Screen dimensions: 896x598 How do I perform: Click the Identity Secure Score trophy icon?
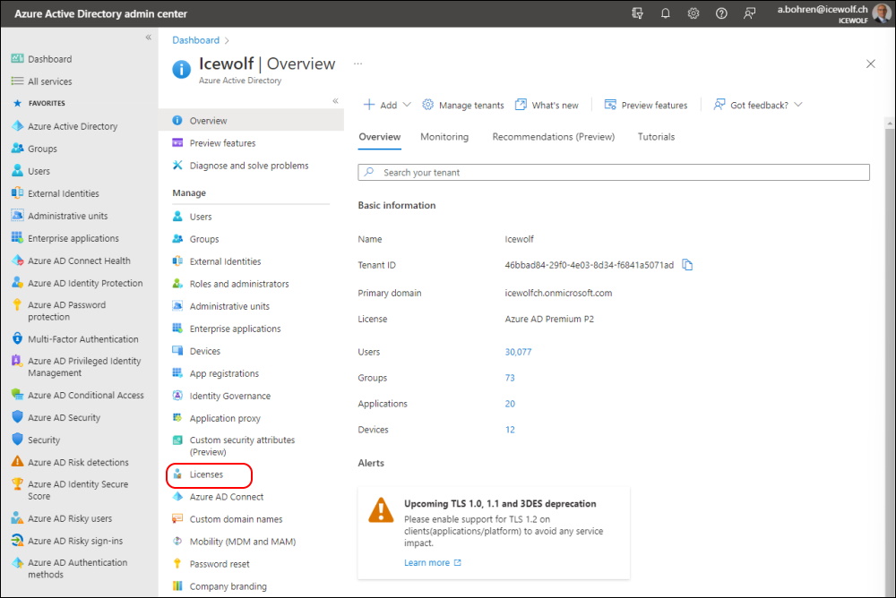[x=18, y=483]
